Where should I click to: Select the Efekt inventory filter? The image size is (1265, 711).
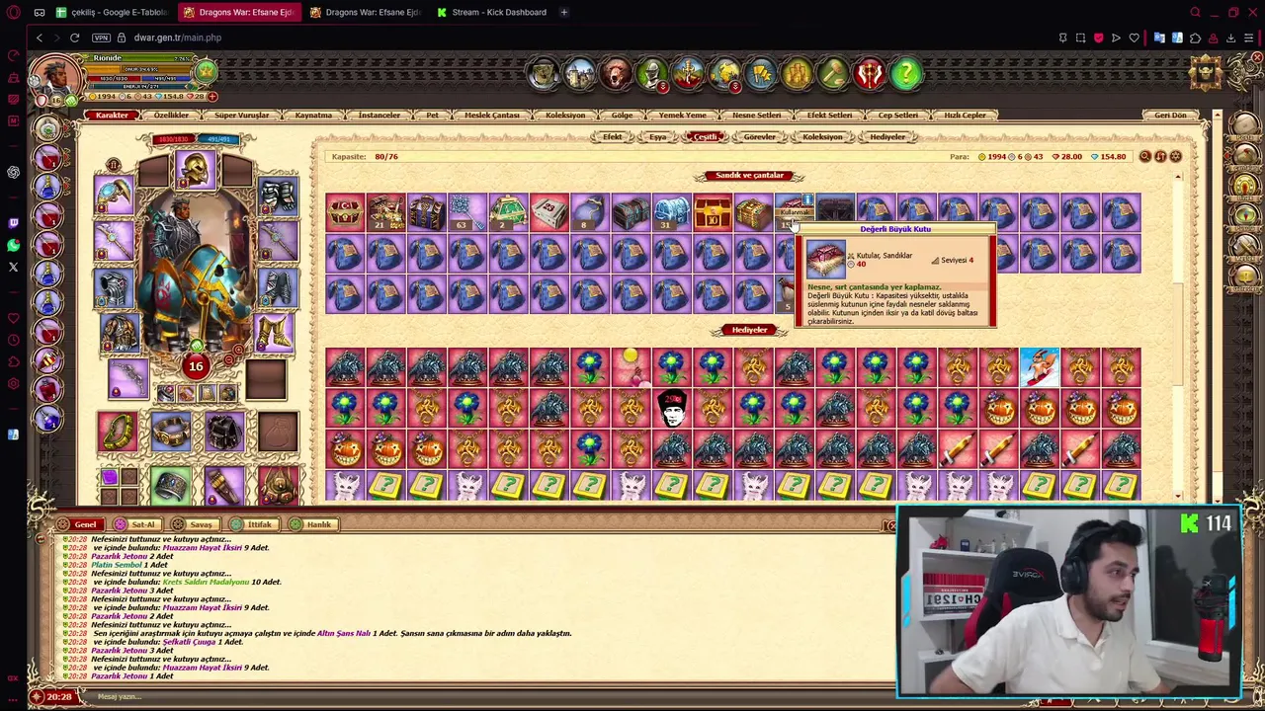pyautogui.click(x=613, y=136)
